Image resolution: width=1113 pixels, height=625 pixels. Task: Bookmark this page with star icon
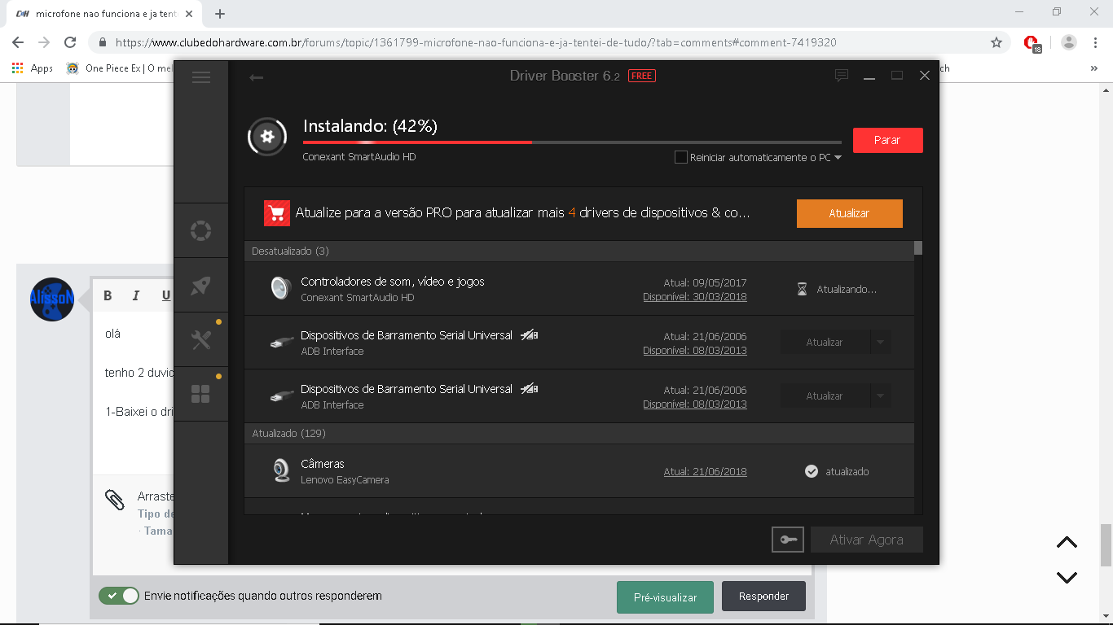[996, 42]
